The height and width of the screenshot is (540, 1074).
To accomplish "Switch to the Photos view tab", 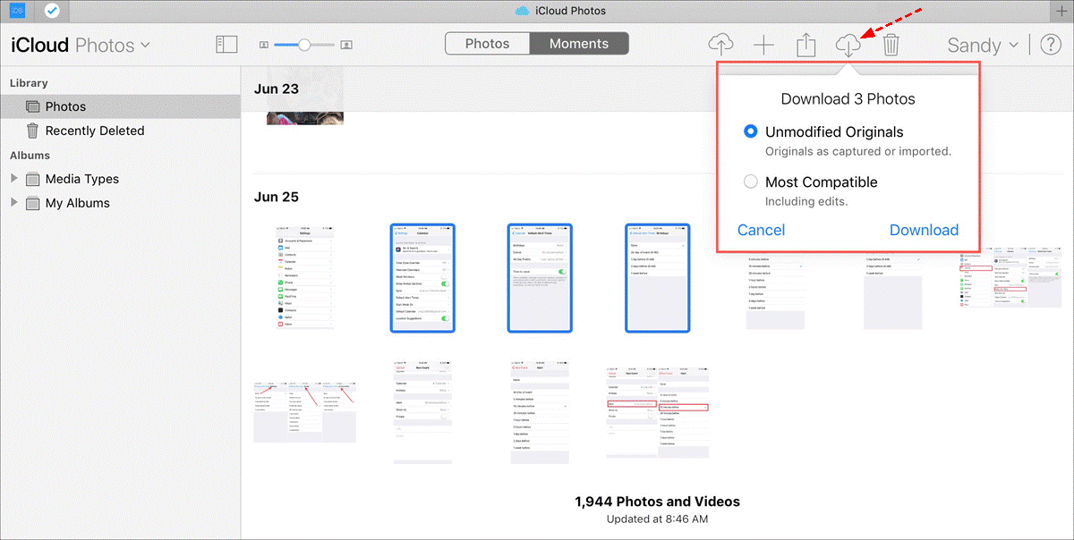I will tap(487, 44).
